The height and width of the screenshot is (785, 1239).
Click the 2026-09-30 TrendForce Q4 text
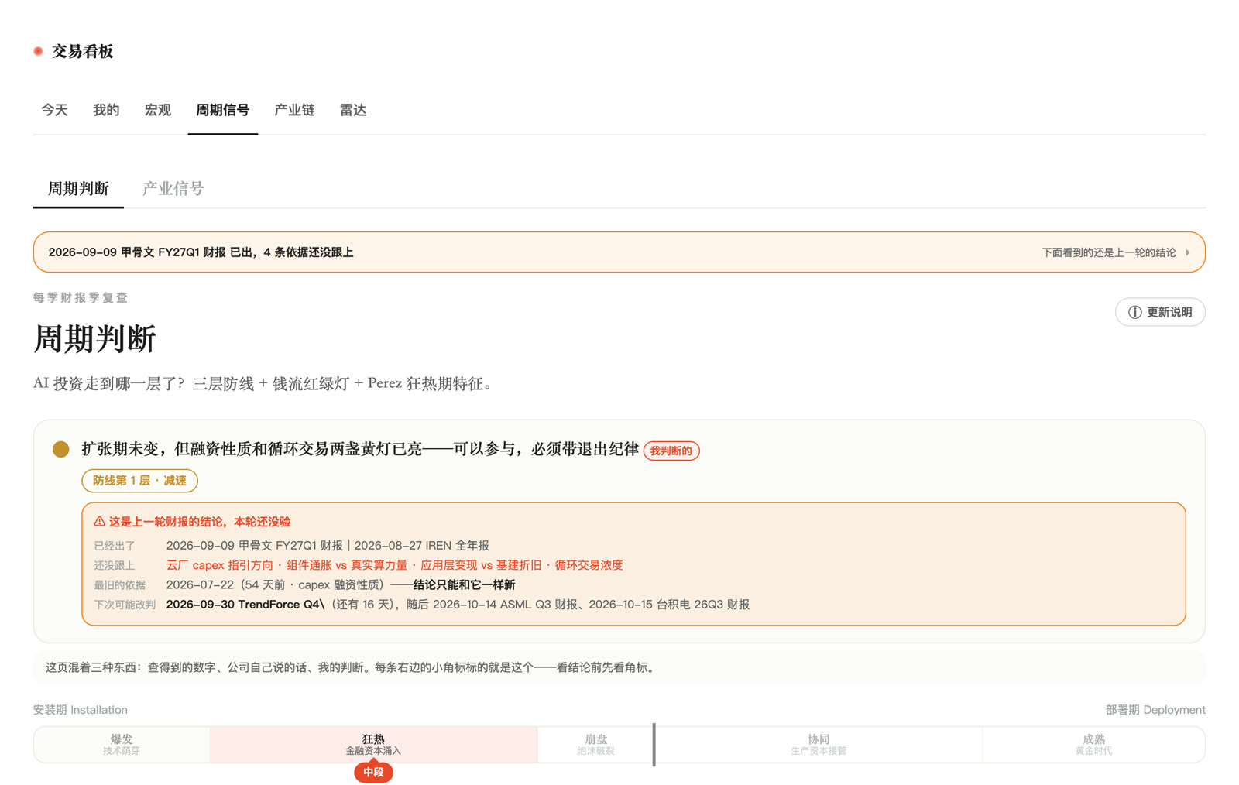point(245,605)
